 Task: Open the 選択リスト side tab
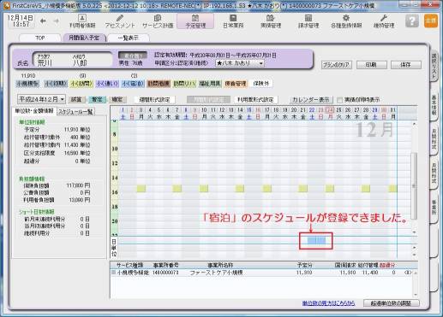[434, 66]
